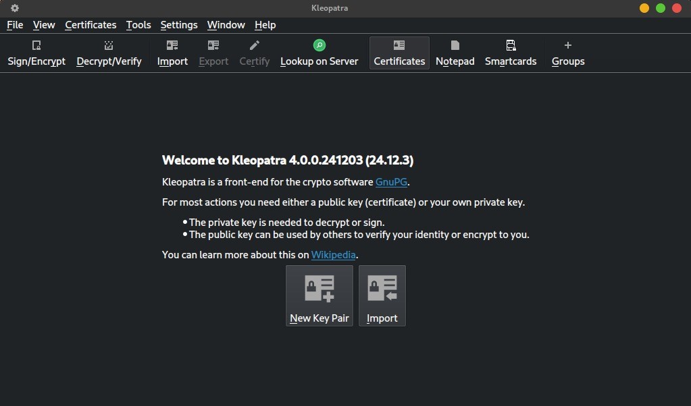Follow the GnuPG link
Image resolution: width=691 pixels, height=406 pixels.
pos(391,181)
